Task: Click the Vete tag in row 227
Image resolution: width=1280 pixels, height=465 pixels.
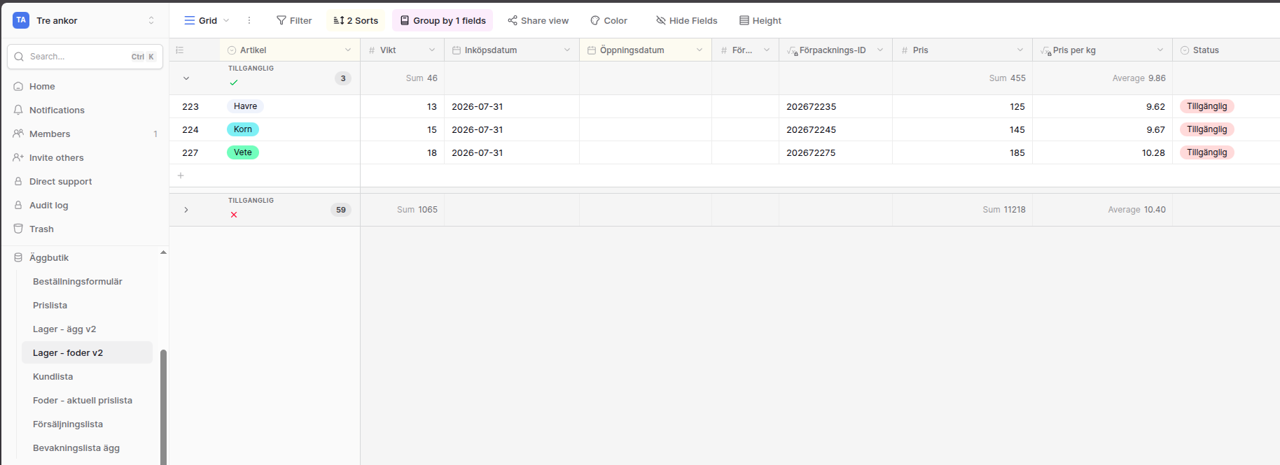Action: coord(243,152)
